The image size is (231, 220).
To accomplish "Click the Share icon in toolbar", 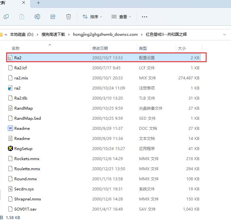I will click(x=53, y=17).
